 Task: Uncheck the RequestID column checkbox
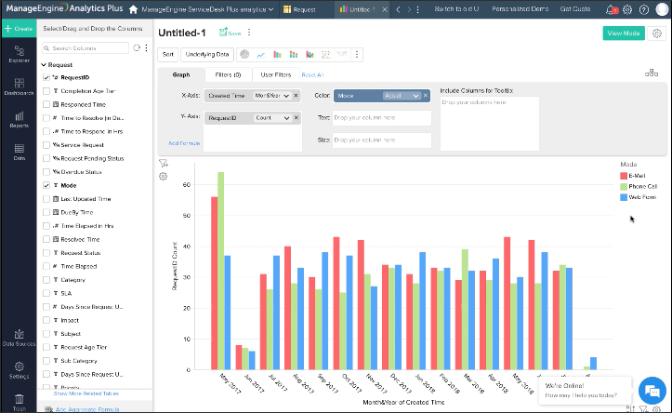coord(46,78)
